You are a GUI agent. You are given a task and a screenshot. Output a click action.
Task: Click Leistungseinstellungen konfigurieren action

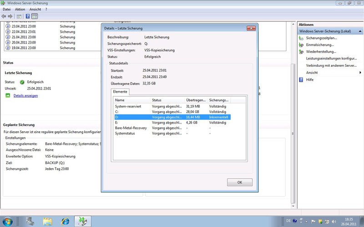pyautogui.click(x=332, y=59)
